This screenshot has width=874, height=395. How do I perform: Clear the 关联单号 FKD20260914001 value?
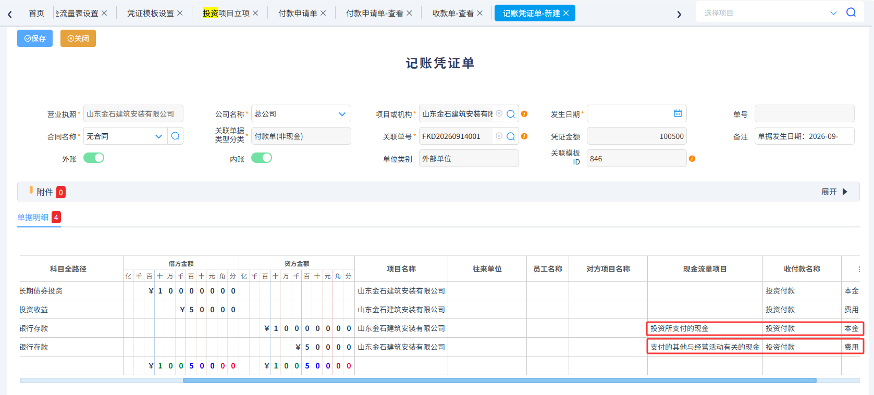coord(499,136)
